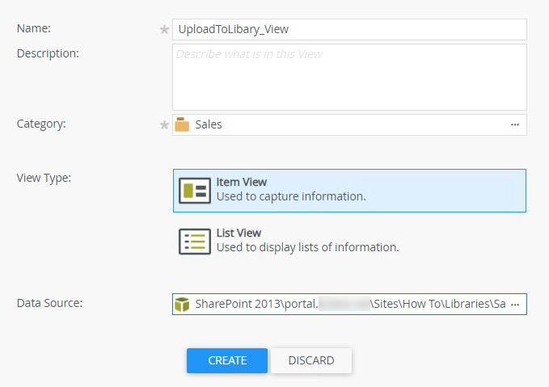The height and width of the screenshot is (387, 549).
Task: Click the 'Category:' label
Action: (41, 124)
